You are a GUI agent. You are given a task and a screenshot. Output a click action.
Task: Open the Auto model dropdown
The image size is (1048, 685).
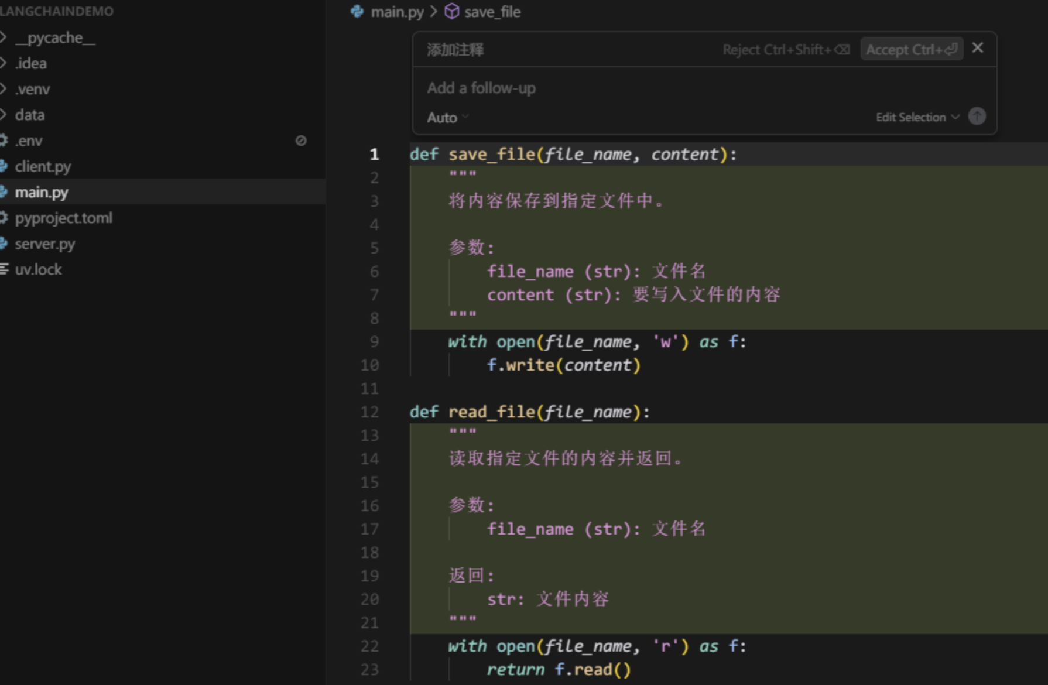(448, 118)
